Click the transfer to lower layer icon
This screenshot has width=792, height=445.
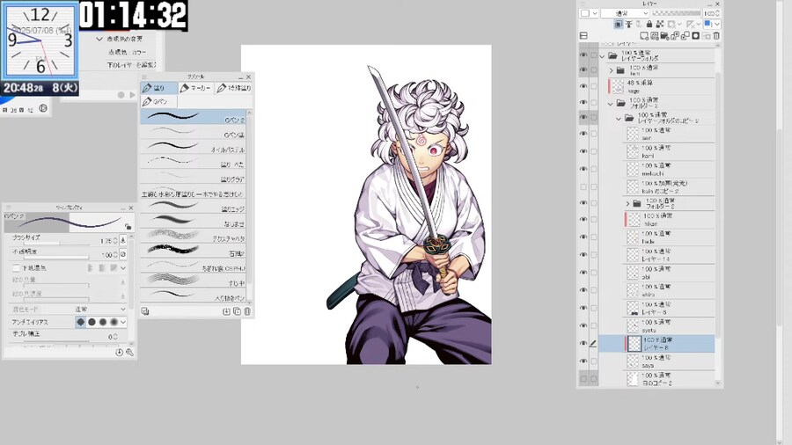pos(675,36)
